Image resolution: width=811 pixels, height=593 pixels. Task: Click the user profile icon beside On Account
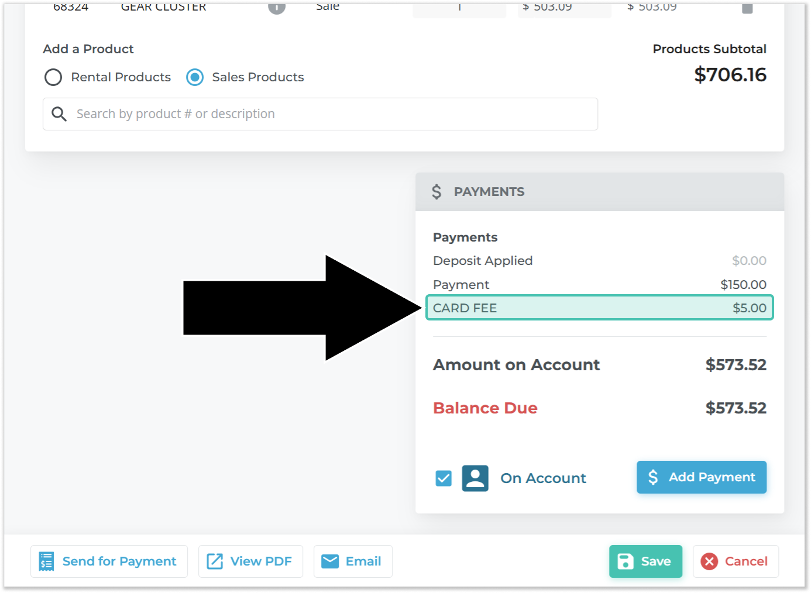coord(475,478)
